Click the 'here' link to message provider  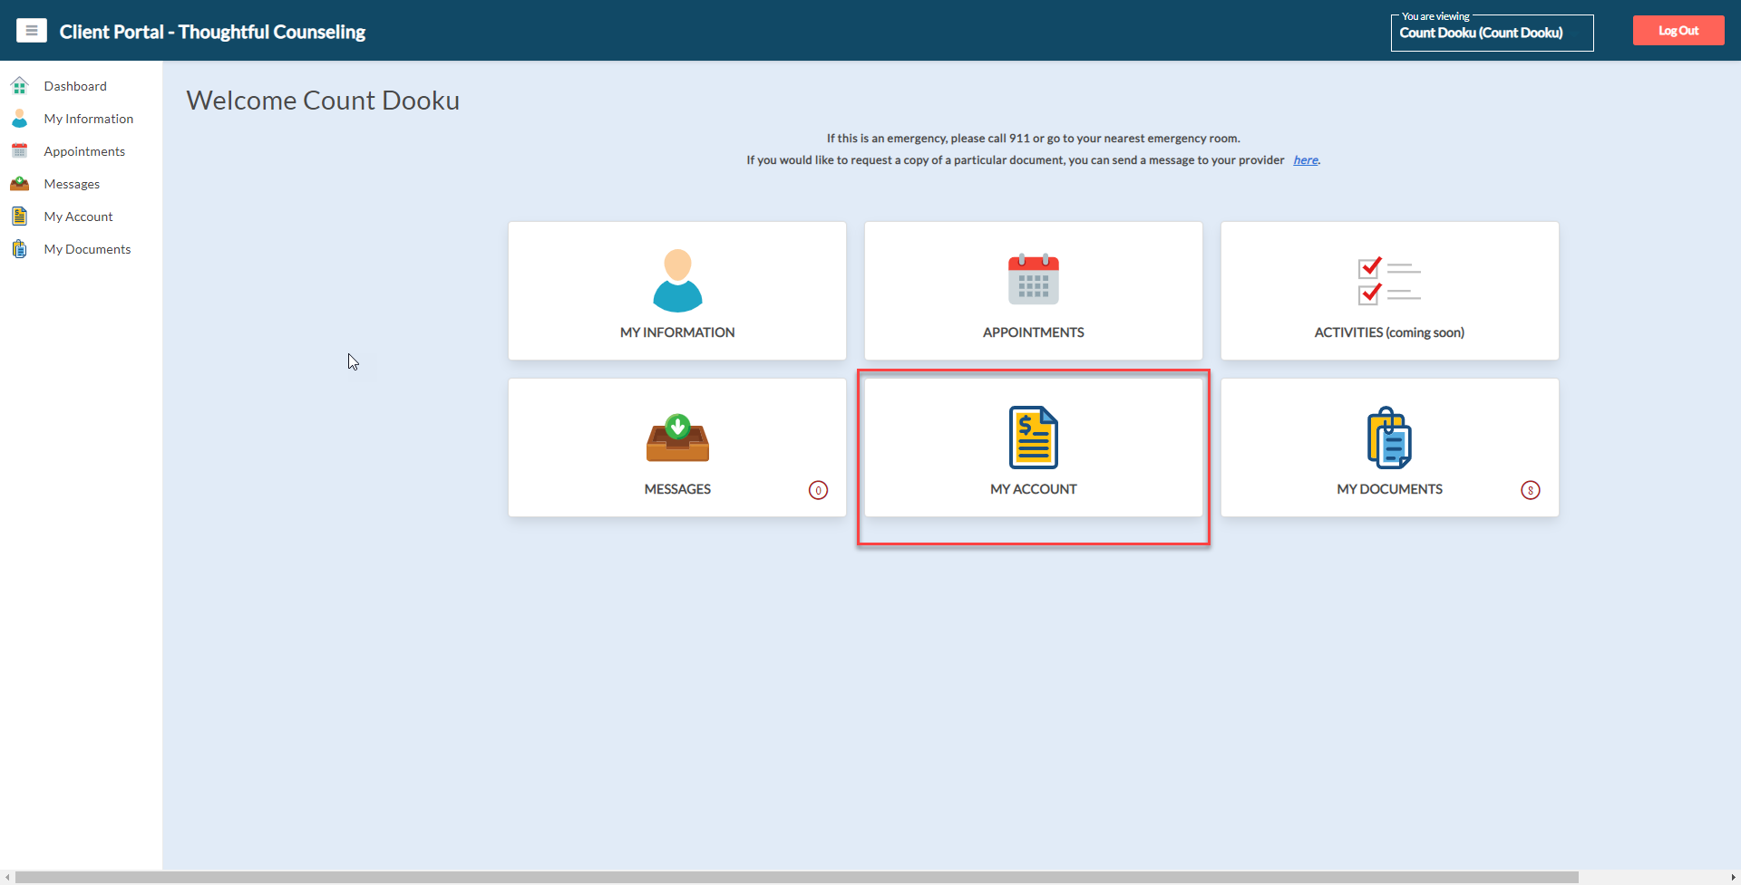click(1305, 160)
